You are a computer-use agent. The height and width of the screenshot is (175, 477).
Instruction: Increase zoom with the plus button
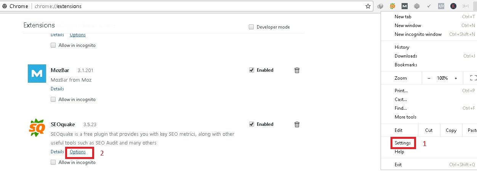pos(456,78)
